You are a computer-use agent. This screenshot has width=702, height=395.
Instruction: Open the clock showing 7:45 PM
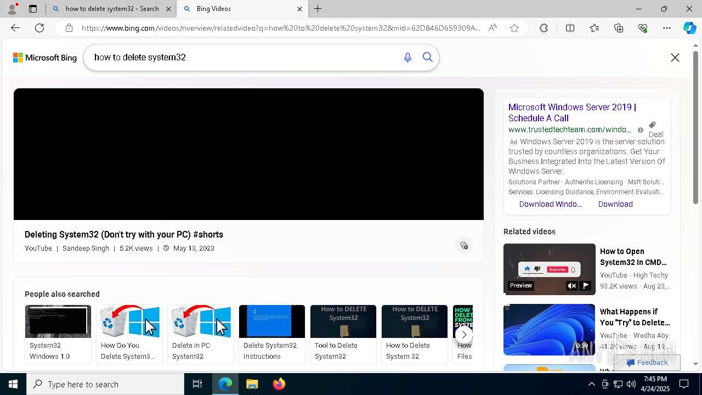[x=655, y=384]
